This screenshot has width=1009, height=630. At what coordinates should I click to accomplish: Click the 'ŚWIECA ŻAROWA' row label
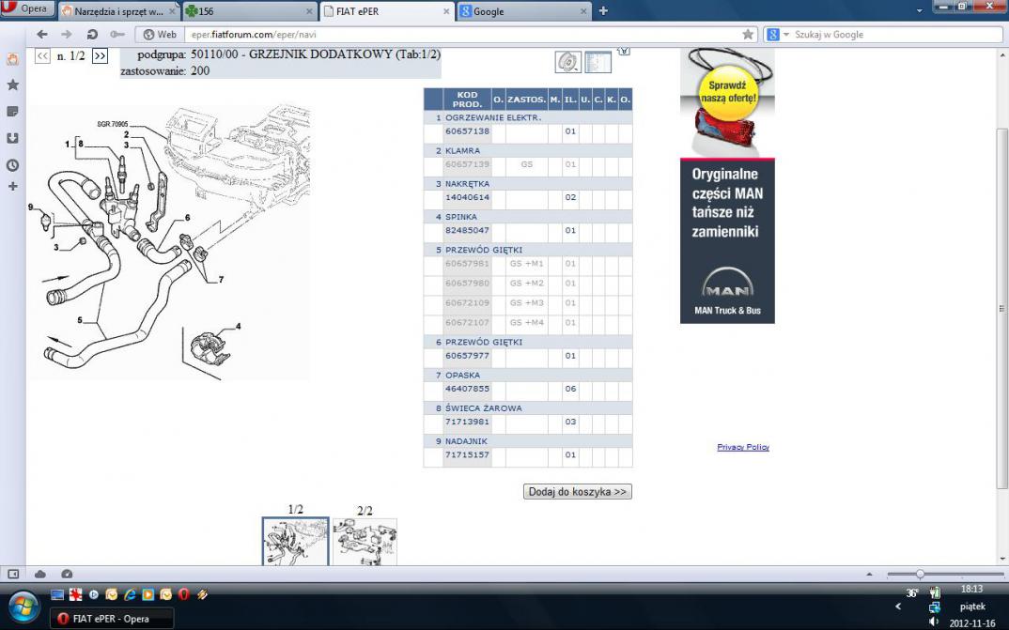tap(483, 408)
